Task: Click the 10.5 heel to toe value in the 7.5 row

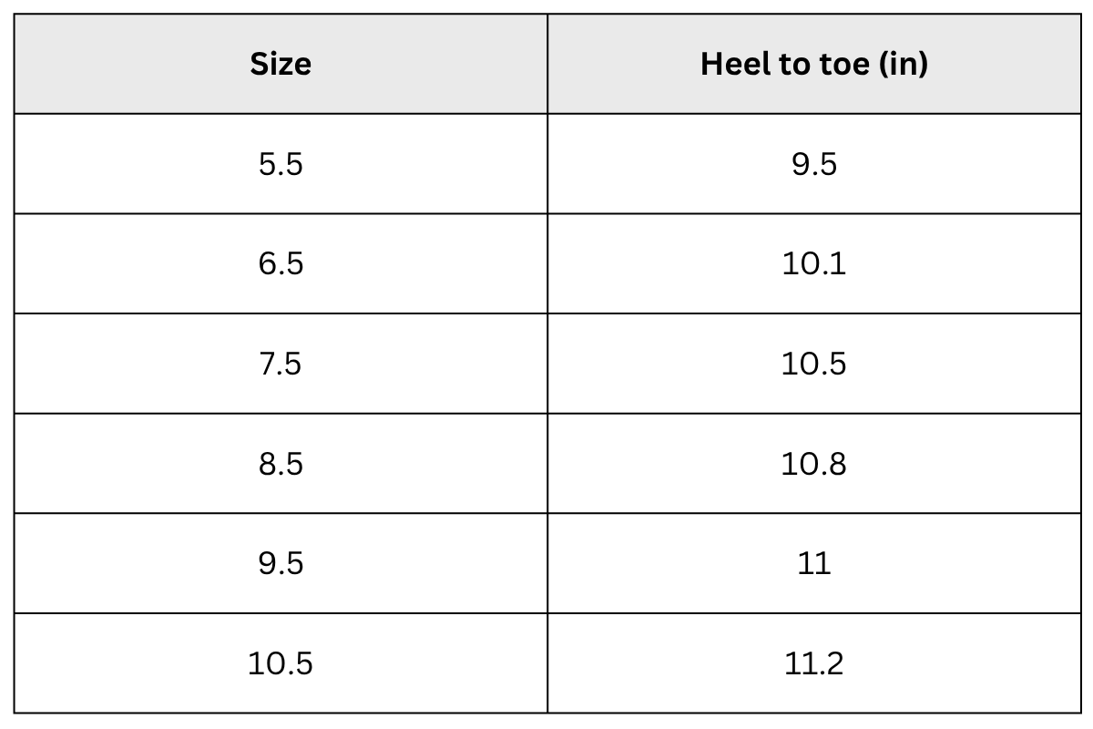Action: (814, 364)
